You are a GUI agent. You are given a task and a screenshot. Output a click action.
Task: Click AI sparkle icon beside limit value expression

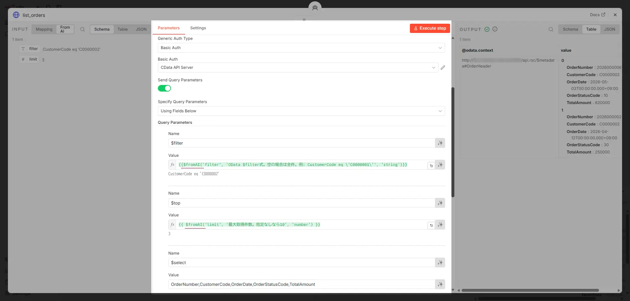440,225
